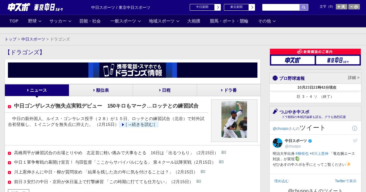366x192 pixels.
Task: Click 埋め込む link
Action: point(281,181)
